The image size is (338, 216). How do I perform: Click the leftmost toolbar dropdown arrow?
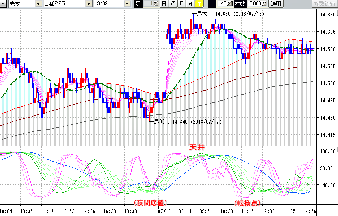tap(4, 4)
